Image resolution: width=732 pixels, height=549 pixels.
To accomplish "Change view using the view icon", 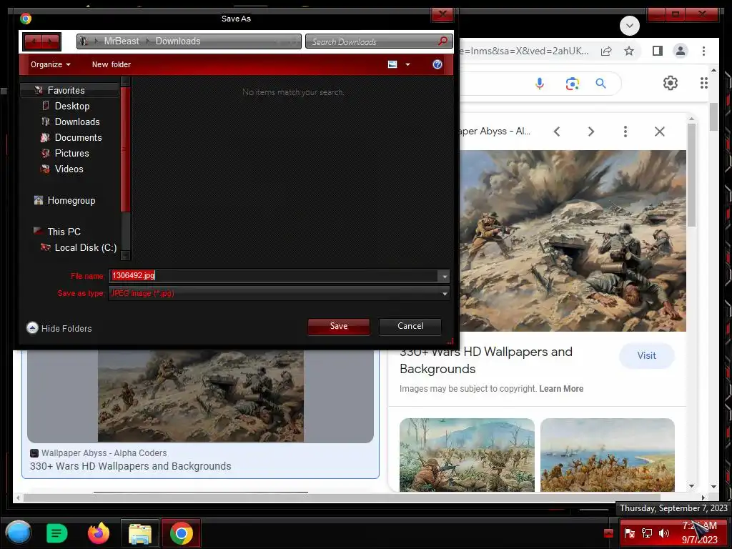I will (392, 64).
